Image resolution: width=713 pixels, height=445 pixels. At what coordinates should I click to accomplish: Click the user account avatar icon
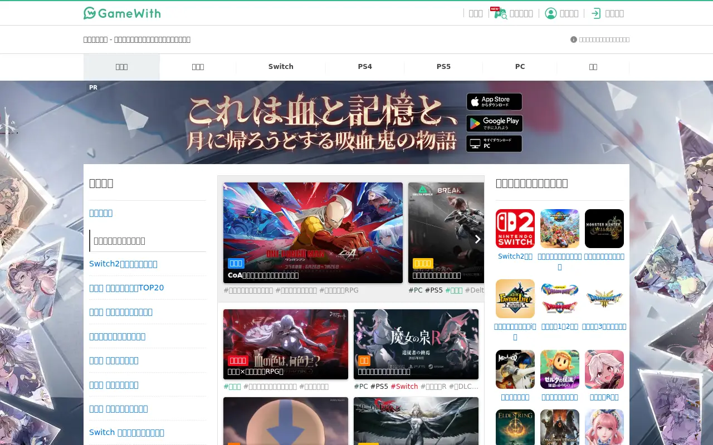550,13
